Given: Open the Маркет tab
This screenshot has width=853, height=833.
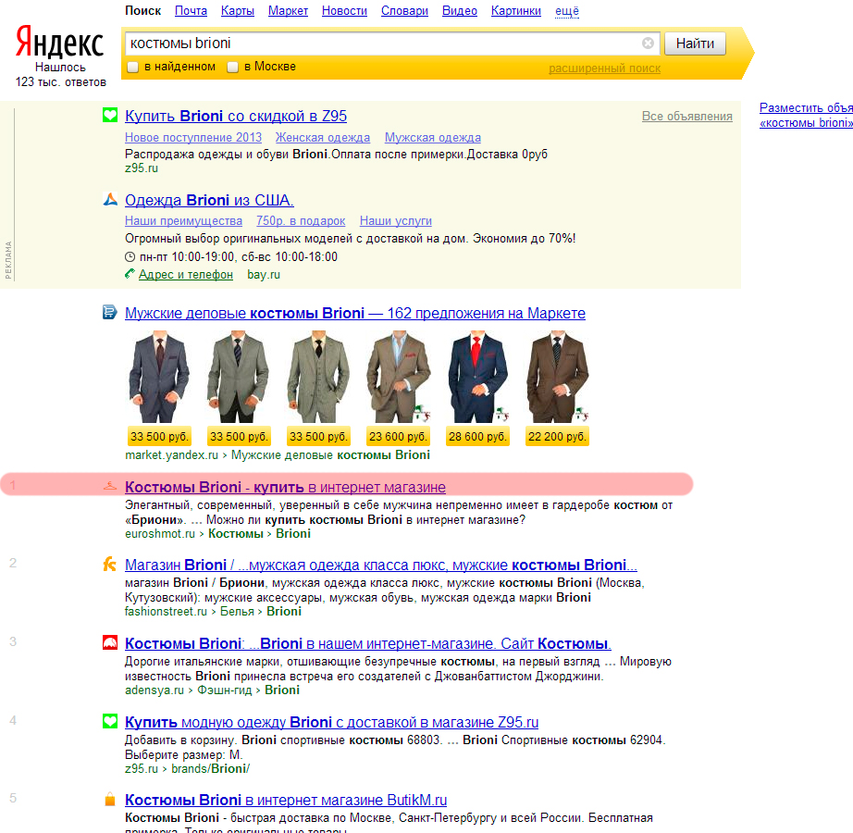Looking at the screenshot, I should (x=288, y=11).
